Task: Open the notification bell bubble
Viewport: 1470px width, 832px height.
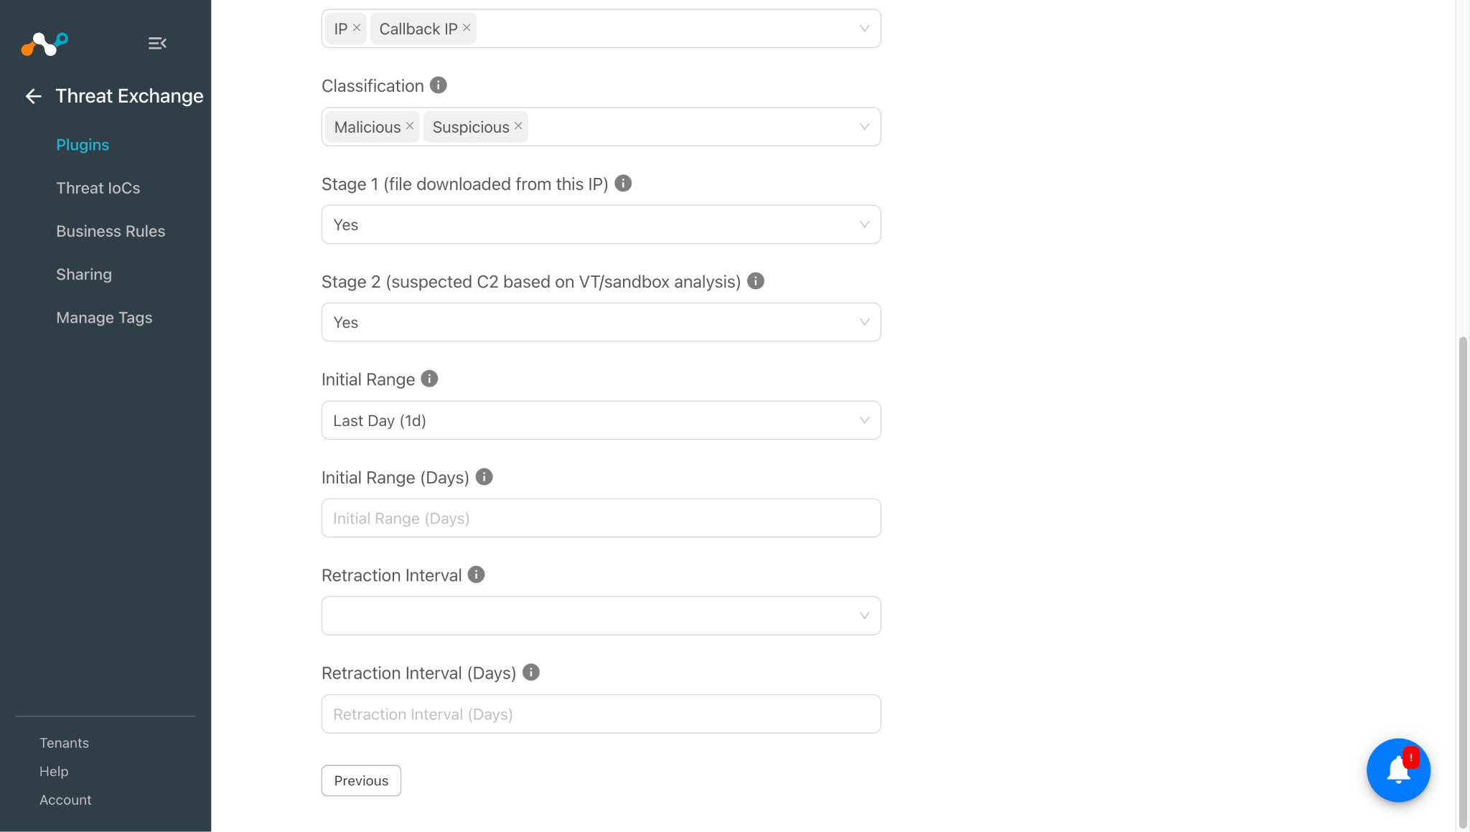Action: point(1398,770)
